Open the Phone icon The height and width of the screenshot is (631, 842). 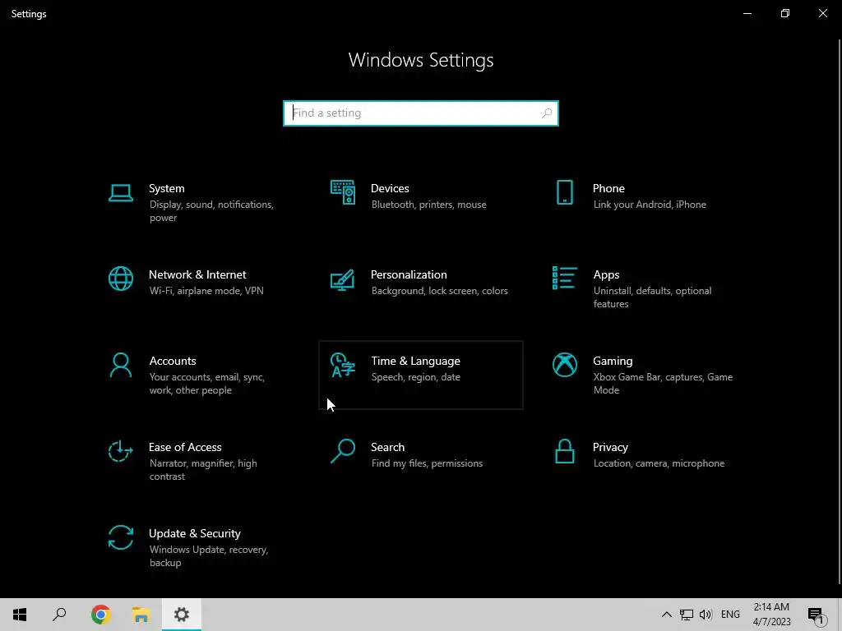[564, 192]
